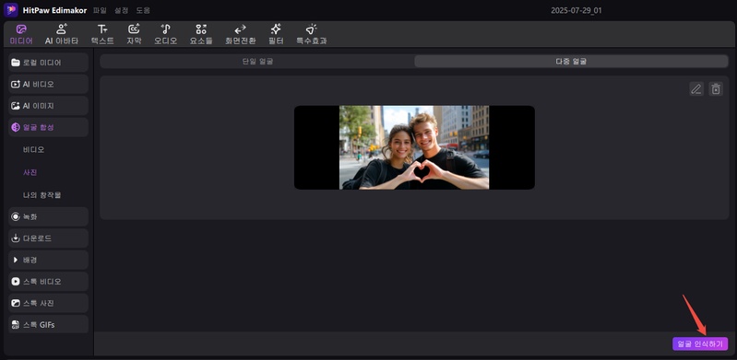Open the 녹화 recording section
The height and width of the screenshot is (360, 737).
48,217
